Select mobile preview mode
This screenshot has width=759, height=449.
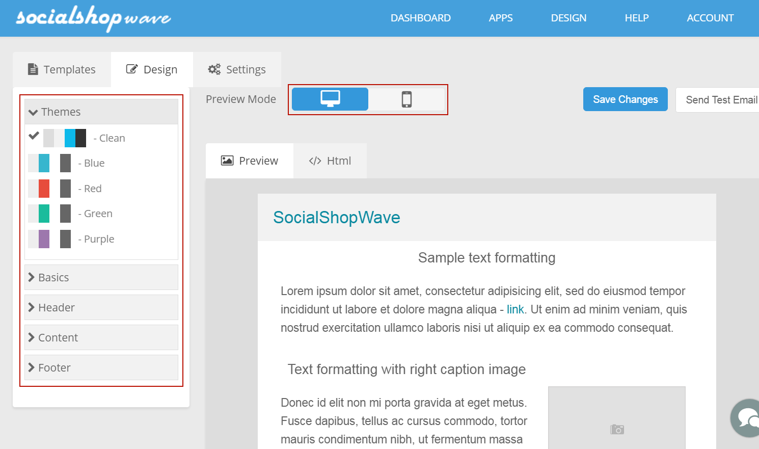(406, 99)
